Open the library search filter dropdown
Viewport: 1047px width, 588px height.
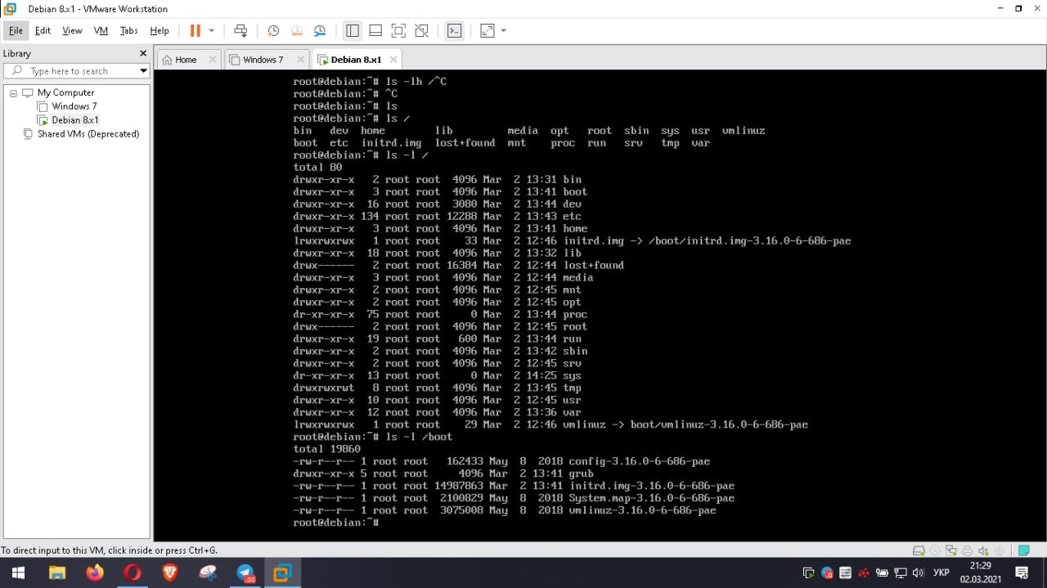(x=144, y=71)
